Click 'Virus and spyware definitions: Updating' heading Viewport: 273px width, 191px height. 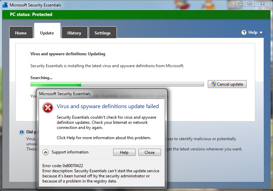(68, 54)
